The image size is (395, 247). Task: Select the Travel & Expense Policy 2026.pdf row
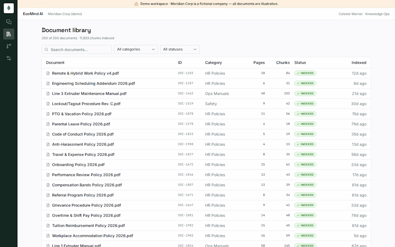pos(206,155)
